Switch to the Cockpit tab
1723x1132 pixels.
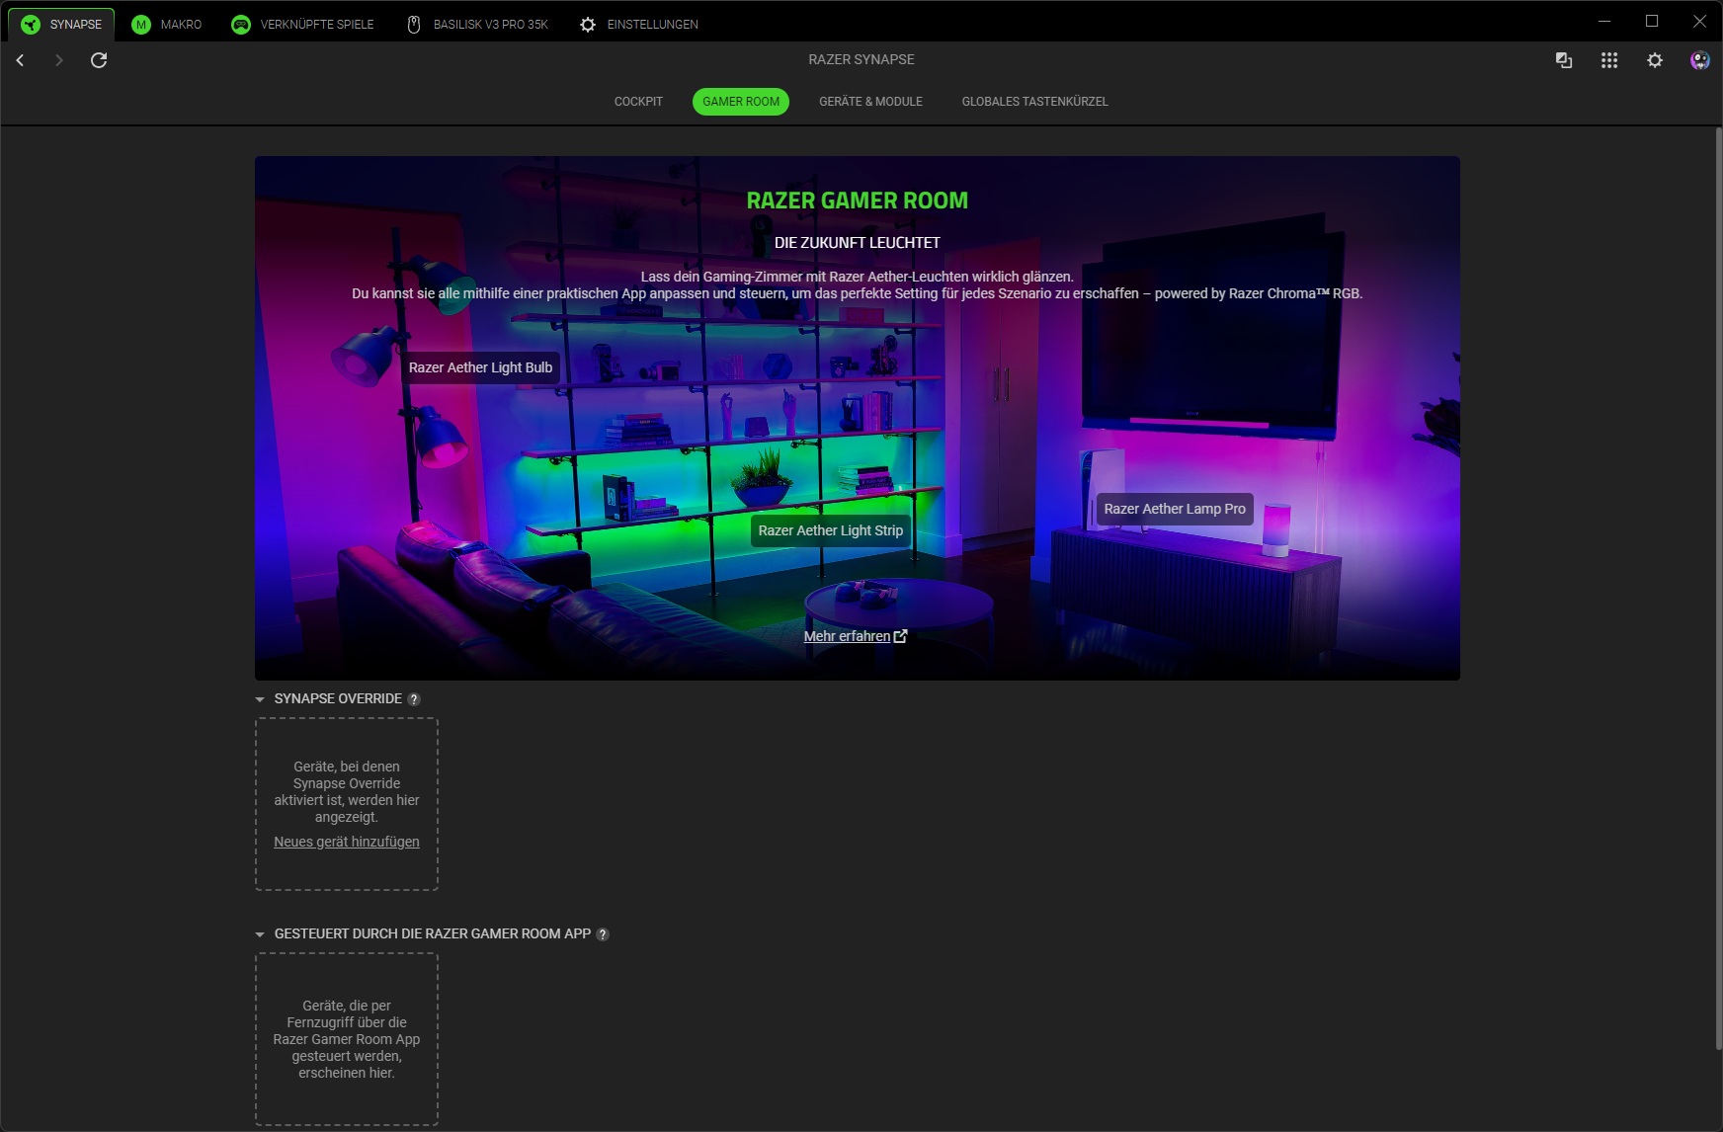click(638, 102)
